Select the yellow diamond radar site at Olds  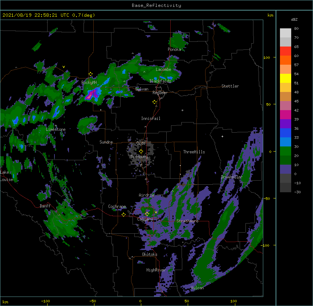[141, 152]
